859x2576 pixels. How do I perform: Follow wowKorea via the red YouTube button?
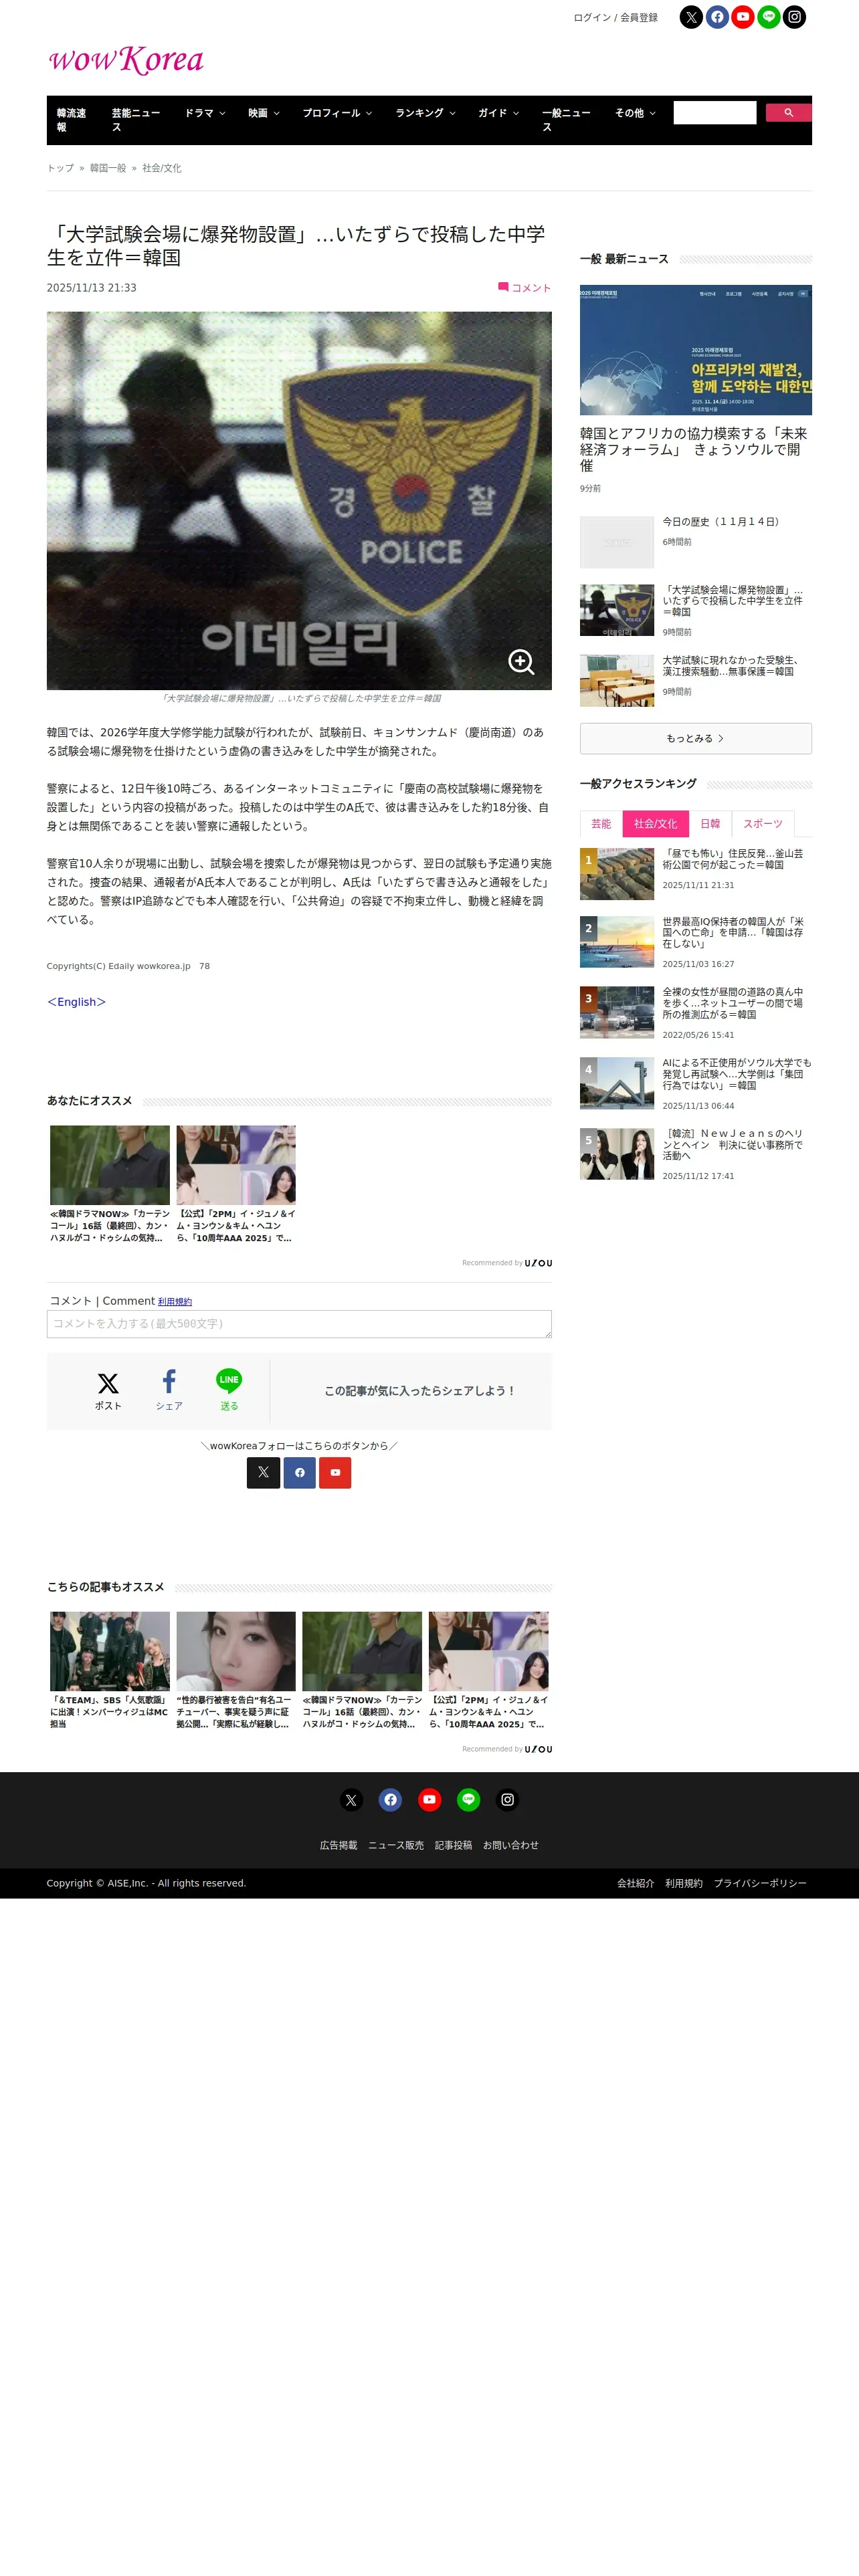coord(335,1473)
